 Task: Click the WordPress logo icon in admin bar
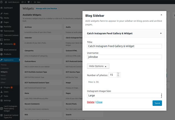(x=1, y=2)
